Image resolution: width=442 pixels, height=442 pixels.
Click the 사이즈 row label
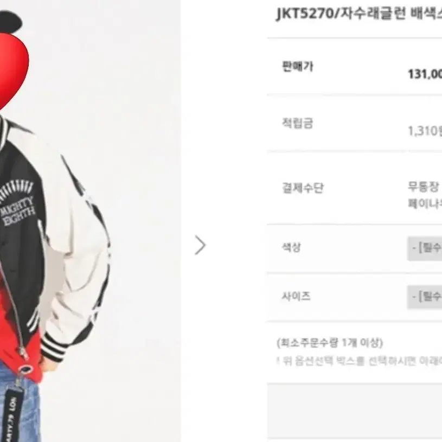[296, 296]
